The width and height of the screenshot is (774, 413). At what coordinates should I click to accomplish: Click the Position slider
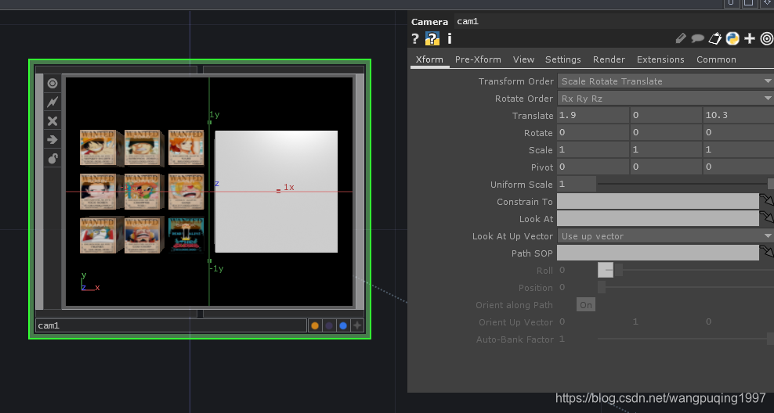click(685, 287)
